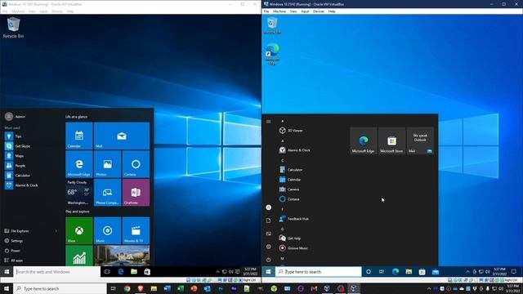Open the News photo tile in left Start menu
This screenshot has width=523, height=294.
click(122, 256)
